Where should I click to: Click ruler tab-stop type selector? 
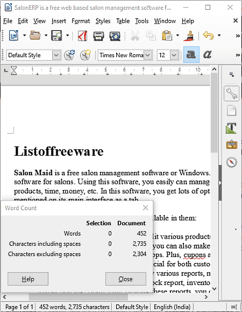point(6,70)
